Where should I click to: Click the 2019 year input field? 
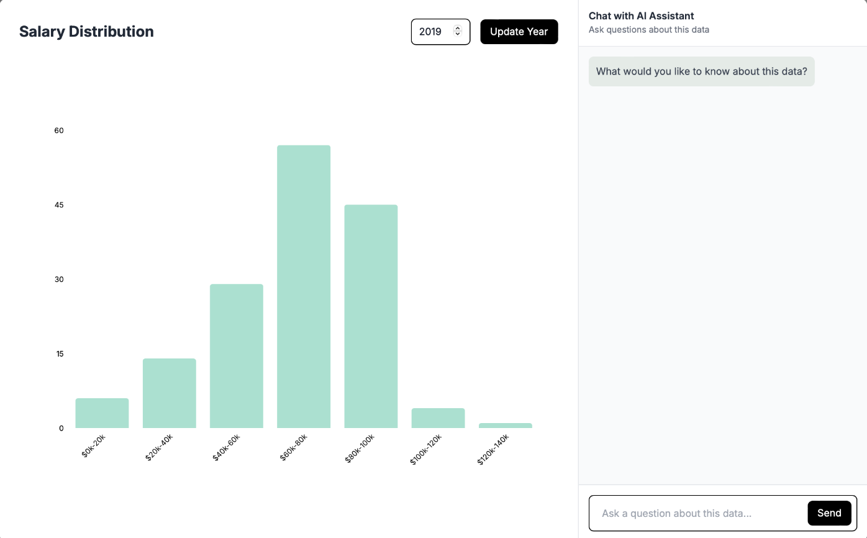click(432, 32)
